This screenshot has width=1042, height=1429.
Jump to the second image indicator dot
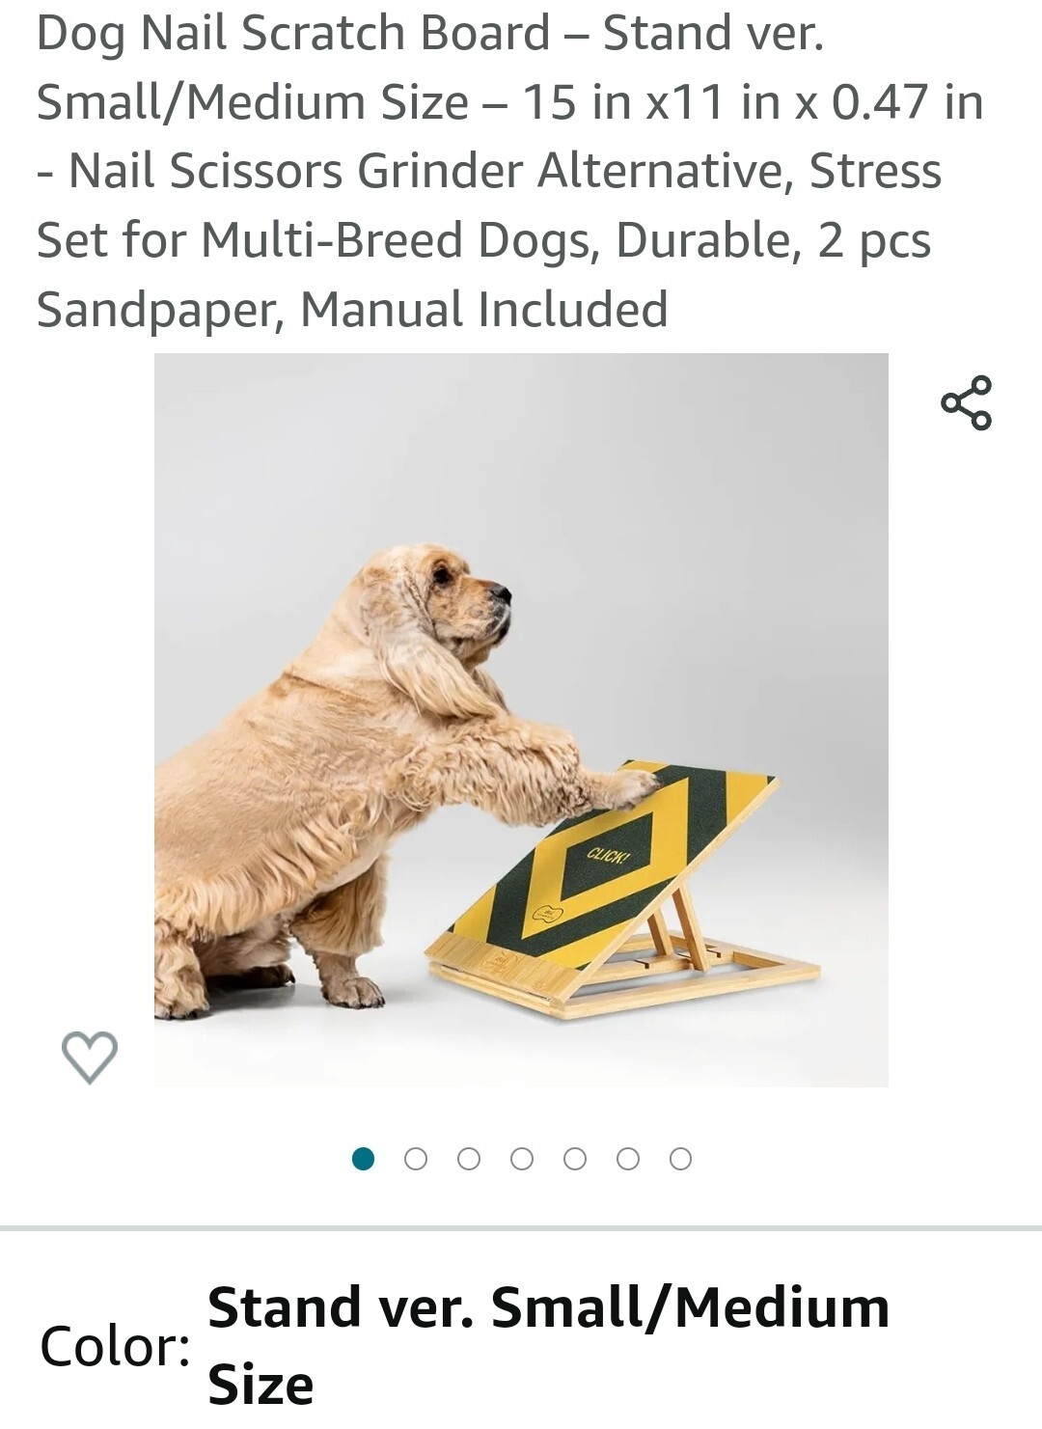416,1159
